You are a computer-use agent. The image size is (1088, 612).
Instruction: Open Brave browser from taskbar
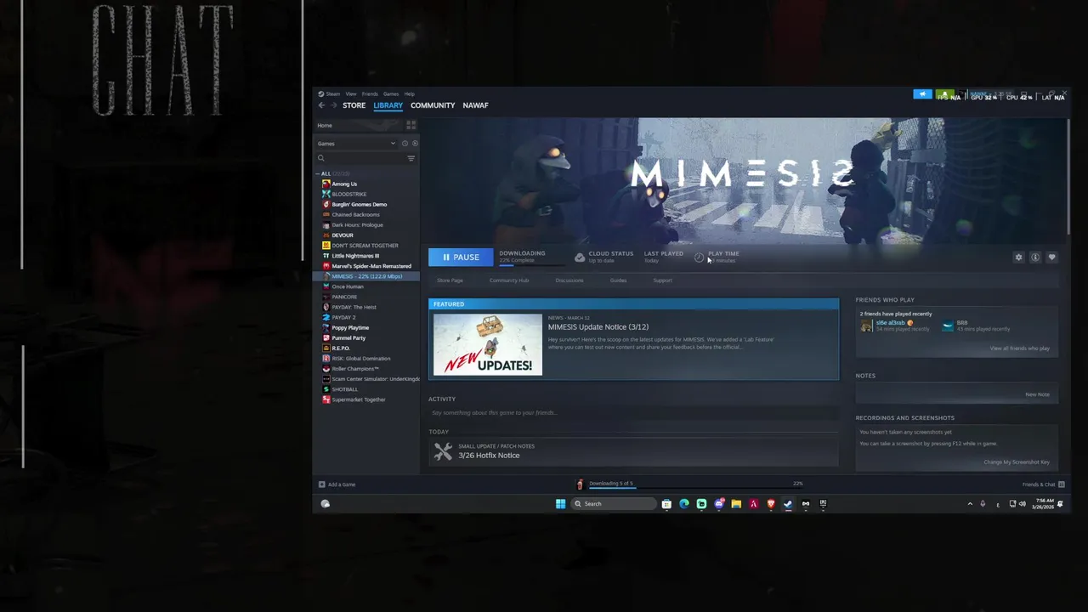click(x=771, y=504)
